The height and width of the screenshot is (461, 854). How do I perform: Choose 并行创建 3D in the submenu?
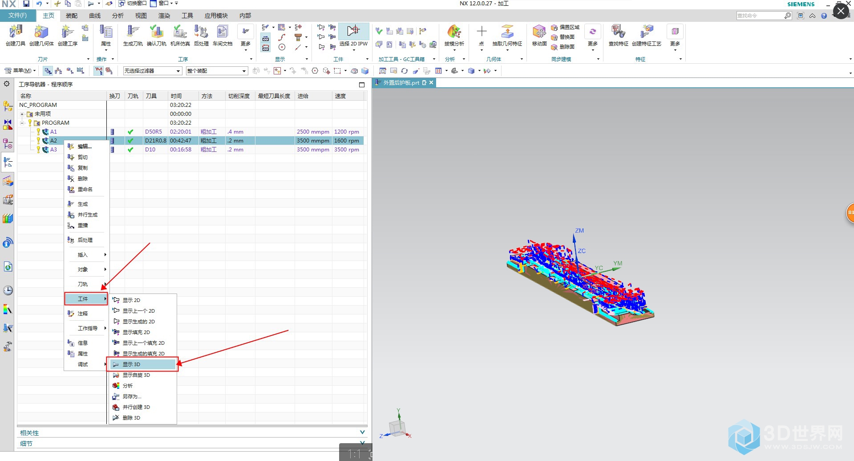pyautogui.click(x=143, y=407)
